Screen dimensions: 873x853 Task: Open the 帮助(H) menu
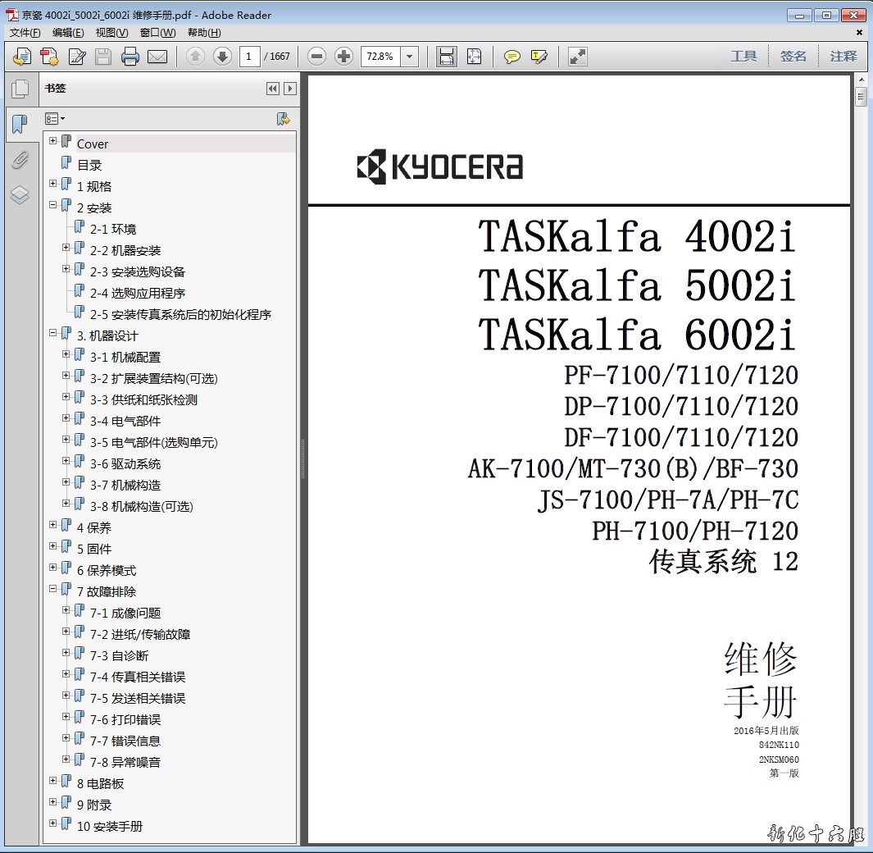[204, 33]
